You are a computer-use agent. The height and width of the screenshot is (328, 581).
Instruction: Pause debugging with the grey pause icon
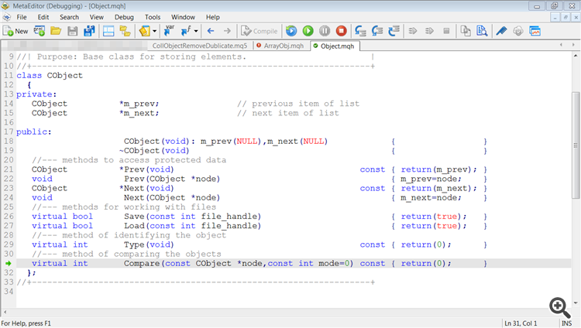point(325,31)
